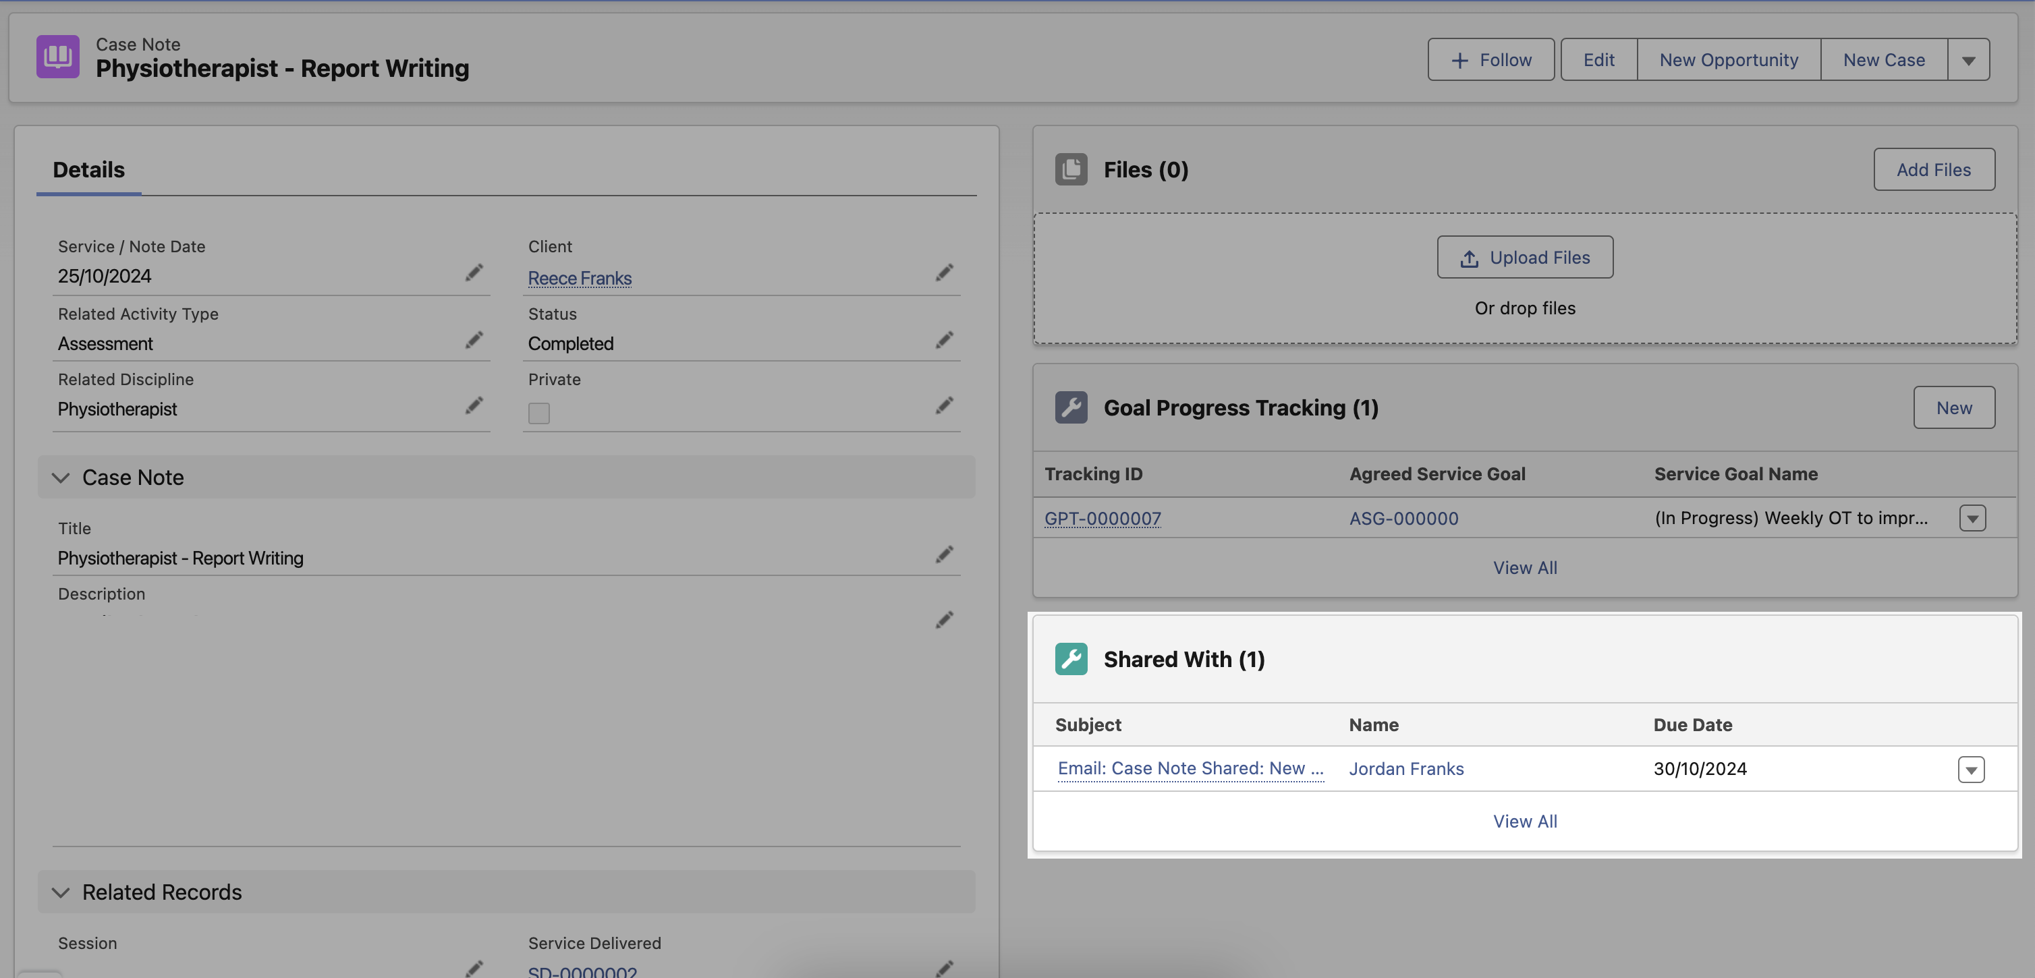
Task: Open more actions dropdown beside New Case
Action: point(1968,60)
